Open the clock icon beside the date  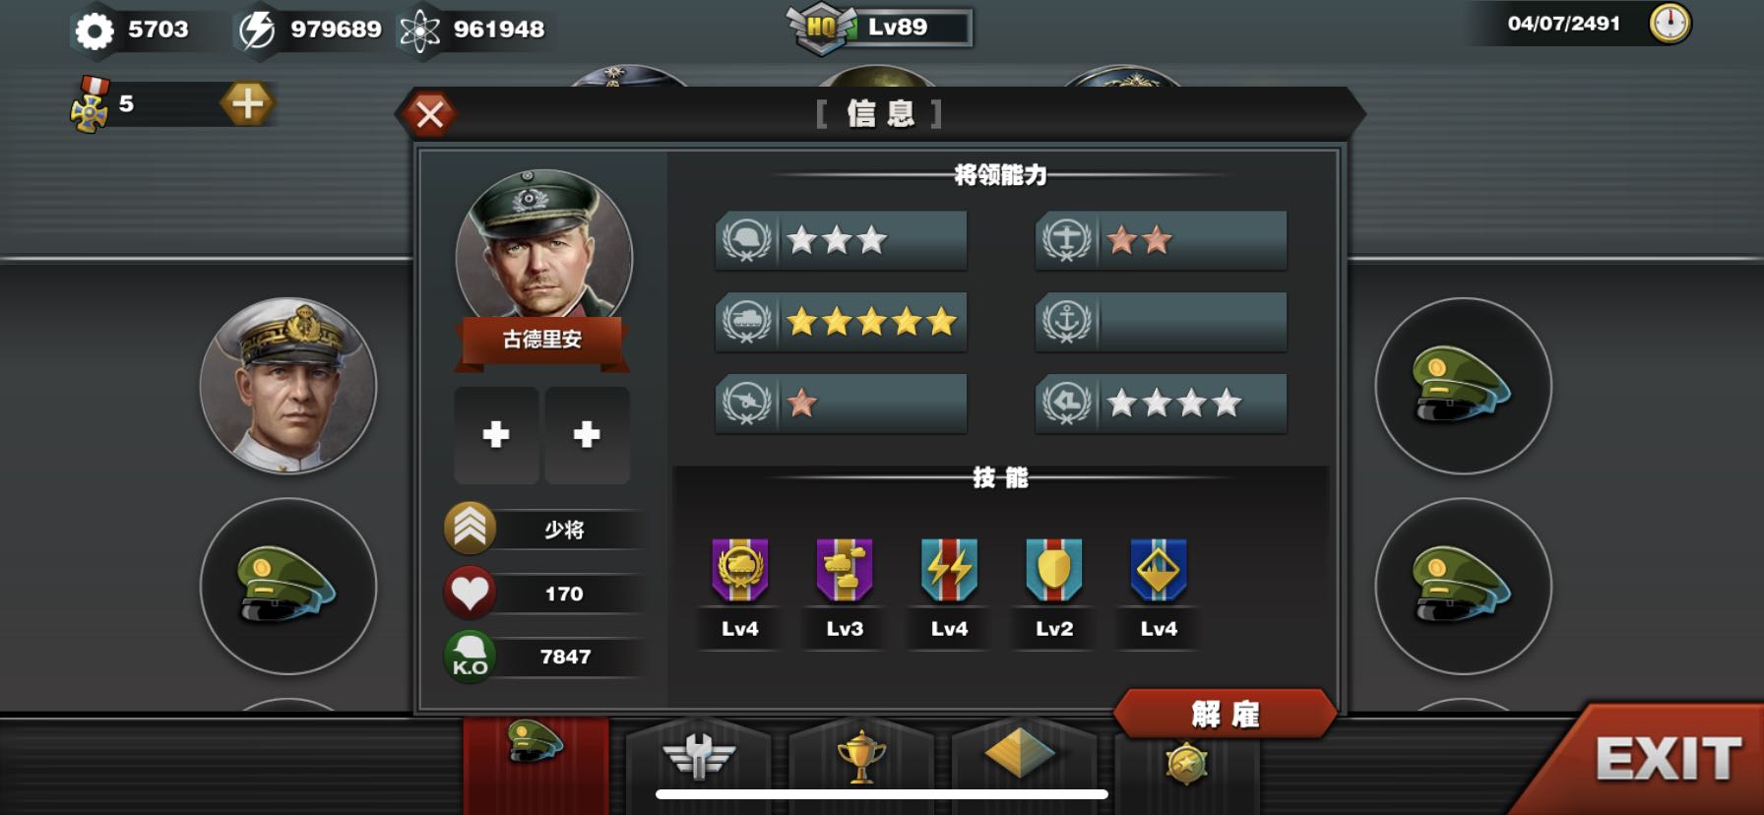tap(1669, 23)
